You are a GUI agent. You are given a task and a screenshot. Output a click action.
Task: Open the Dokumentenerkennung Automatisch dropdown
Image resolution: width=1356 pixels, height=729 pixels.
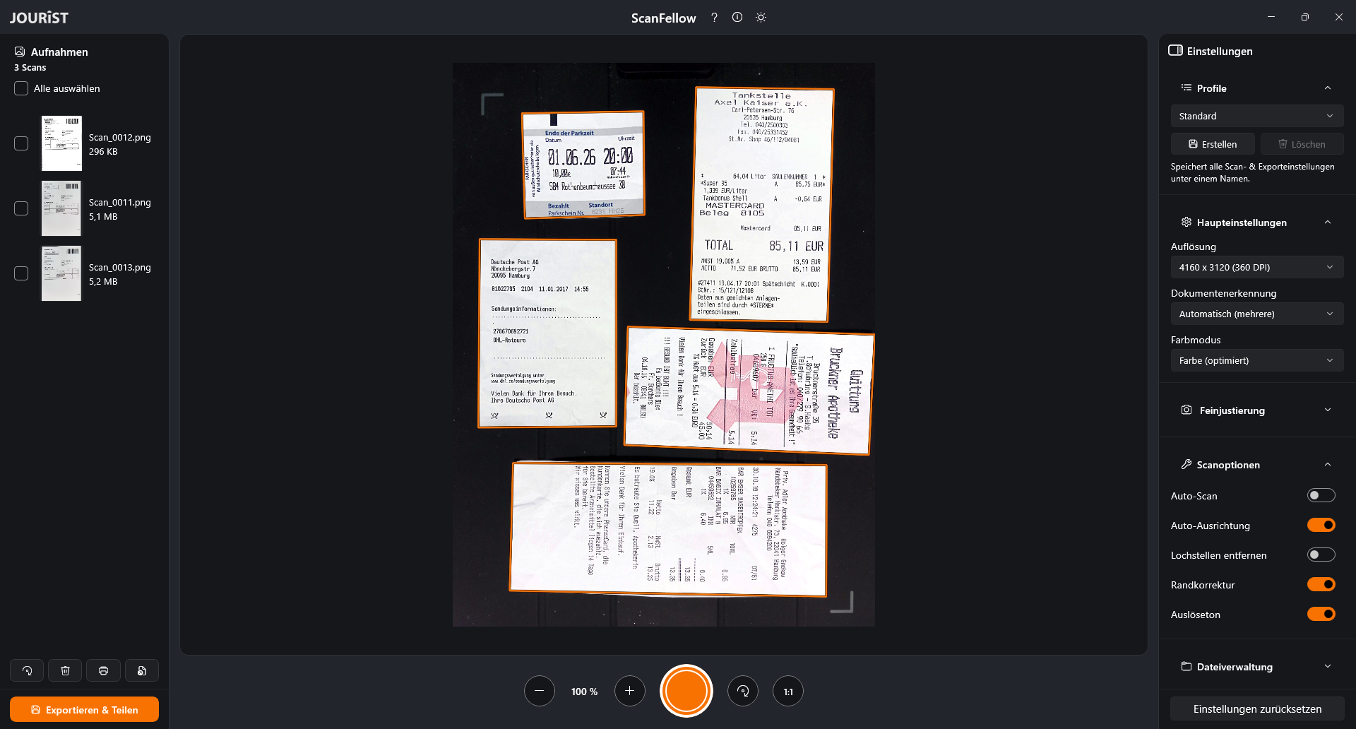[1257, 314]
